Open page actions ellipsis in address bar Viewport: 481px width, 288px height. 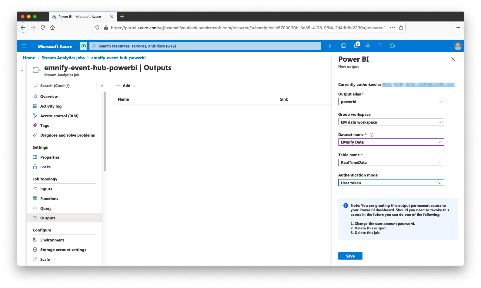(392, 28)
